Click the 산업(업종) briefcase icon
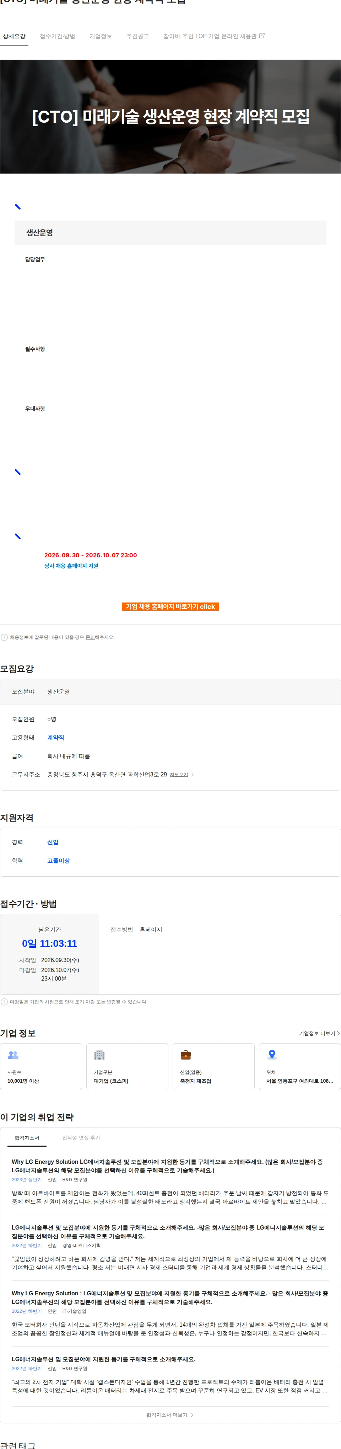This screenshot has height=1449, width=341. (x=185, y=1055)
